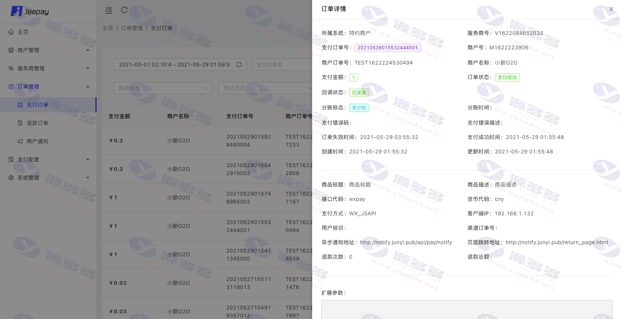This screenshot has height=319, width=622.
Task: Open the 回调状态 dropdown
Action: 163,88
